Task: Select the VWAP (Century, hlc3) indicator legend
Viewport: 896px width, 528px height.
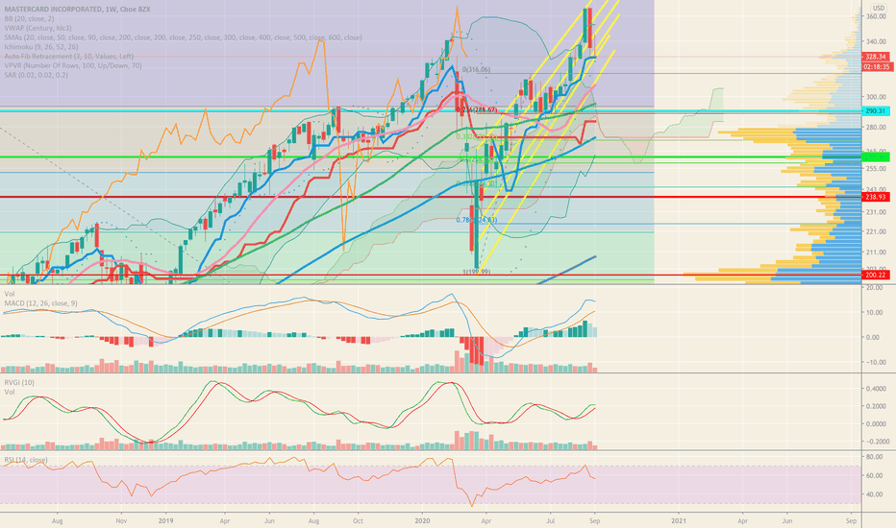Action: click(x=37, y=28)
